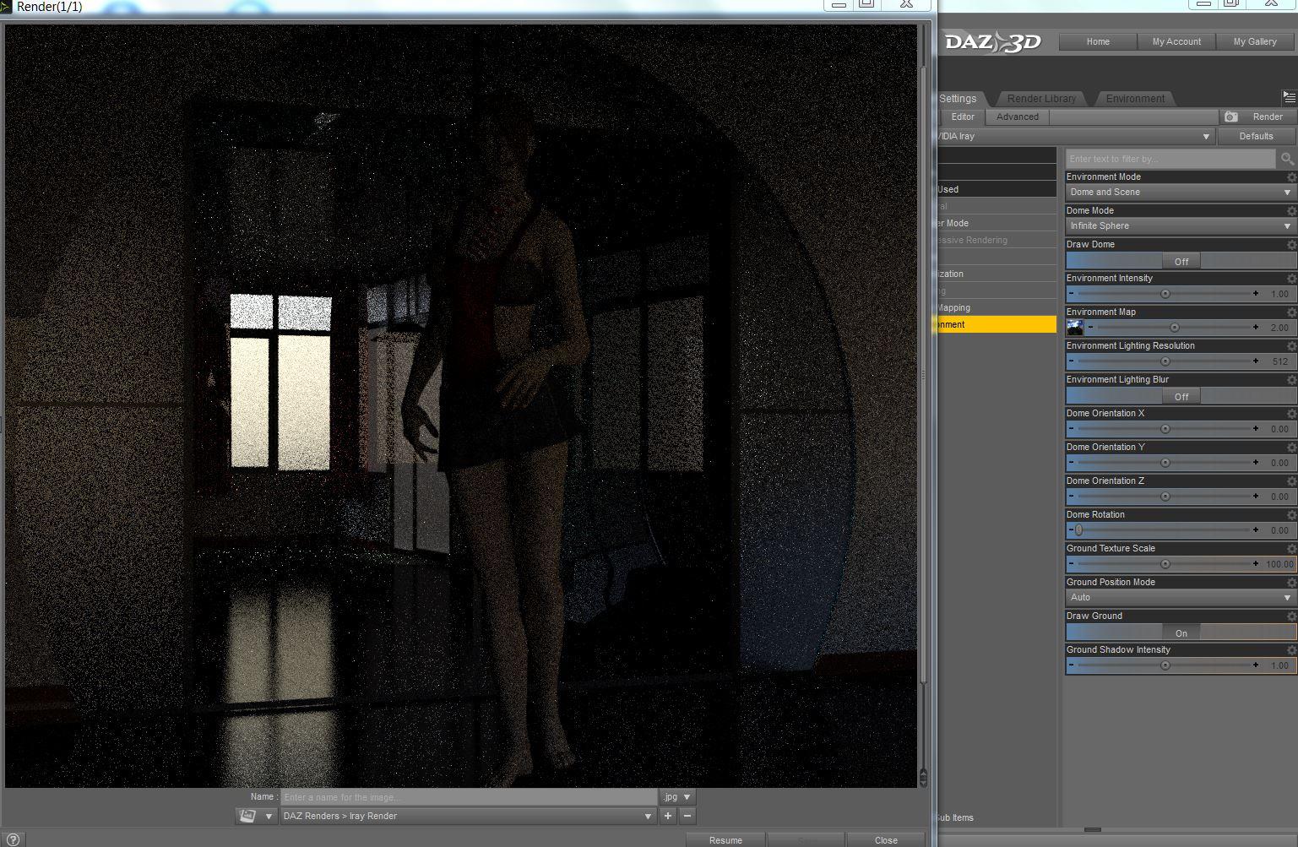Select the Advanced sub-tab
This screenshot has width=1298, height=847.
pyautogui.click(x=1018, y=117)
